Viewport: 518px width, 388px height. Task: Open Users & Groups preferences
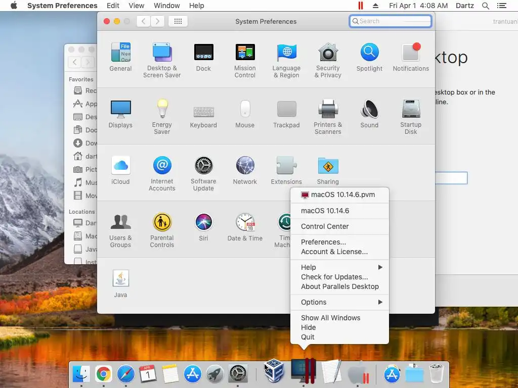(120, 230)
